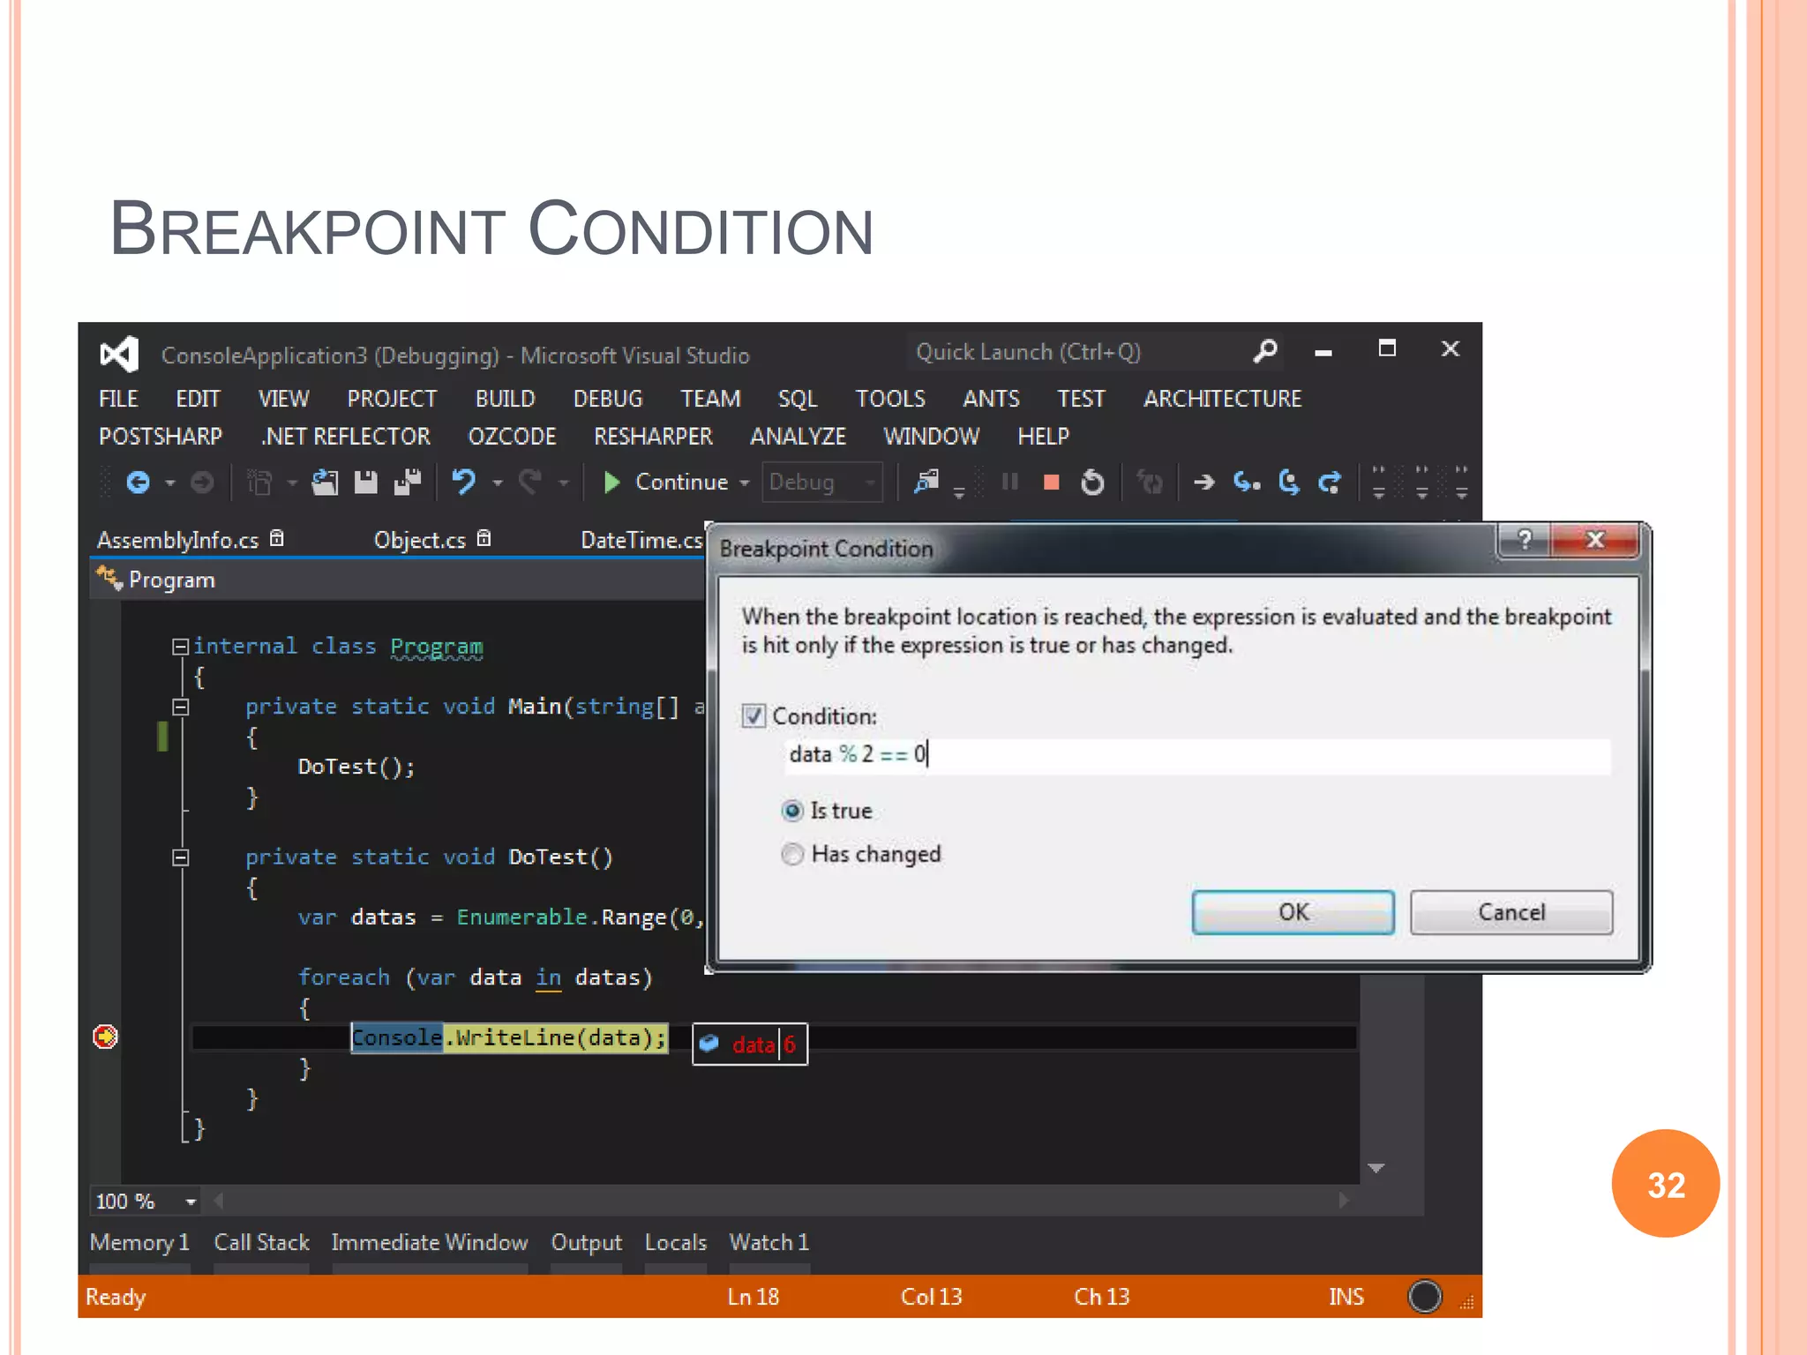Click the green Continue play button
Viewport: 1807px width, 1355px height.
611,483
